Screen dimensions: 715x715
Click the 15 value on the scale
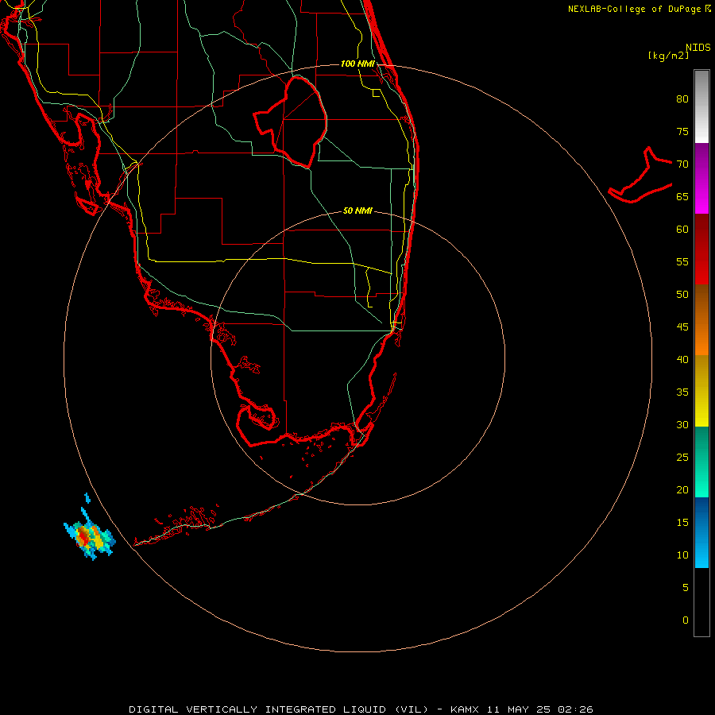(x=682, y=523)
